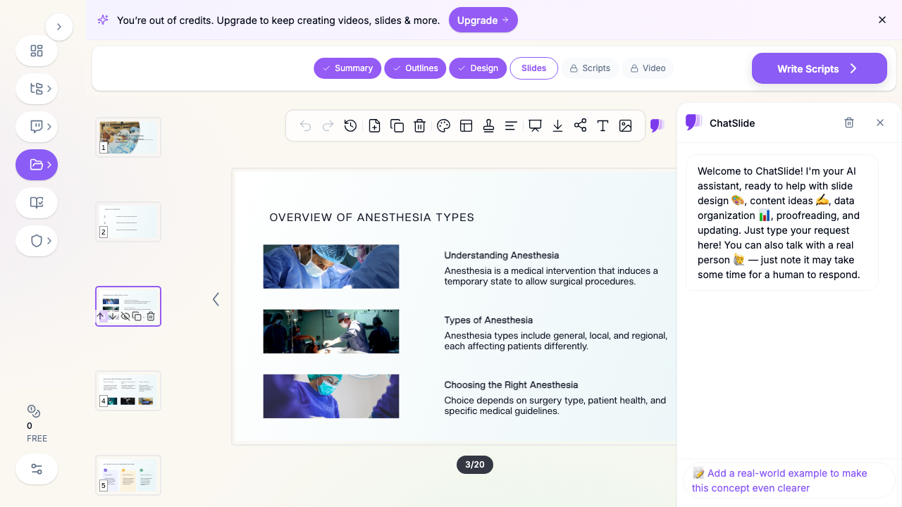Expand the left sidebar with the chevron
The width and height of the screenshot is (902, 507).
click(x=59, y=27)
